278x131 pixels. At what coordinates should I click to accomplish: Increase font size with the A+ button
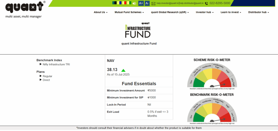tap(141, 3)
